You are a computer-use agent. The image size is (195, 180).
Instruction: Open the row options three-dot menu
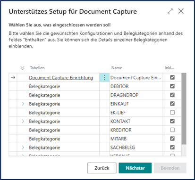pyautogui.click(x=104, y=78)
